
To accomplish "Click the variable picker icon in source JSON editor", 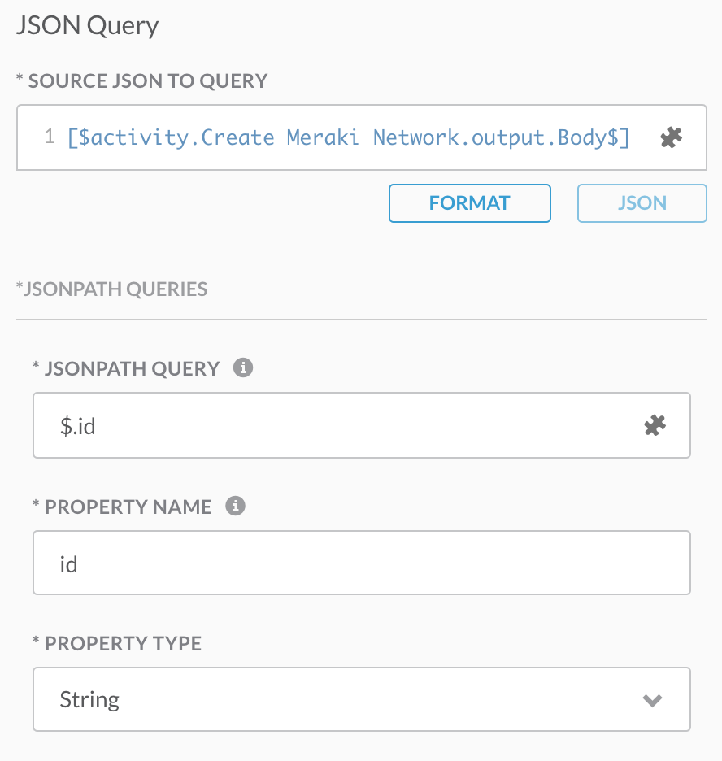I will [x=670, y=137].
